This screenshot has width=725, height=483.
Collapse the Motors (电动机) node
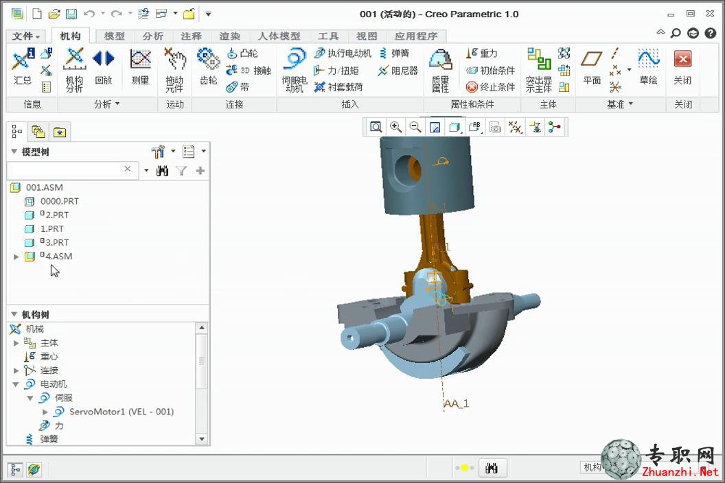tap(16, 385)
